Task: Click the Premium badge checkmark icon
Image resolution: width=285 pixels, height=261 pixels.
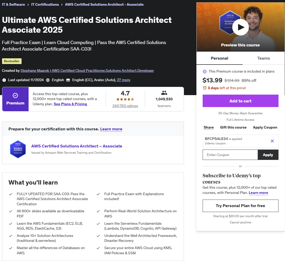Action: (15, 95)
